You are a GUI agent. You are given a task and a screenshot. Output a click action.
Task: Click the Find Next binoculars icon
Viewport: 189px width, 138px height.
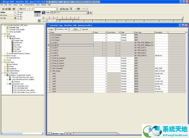(64, 9)
